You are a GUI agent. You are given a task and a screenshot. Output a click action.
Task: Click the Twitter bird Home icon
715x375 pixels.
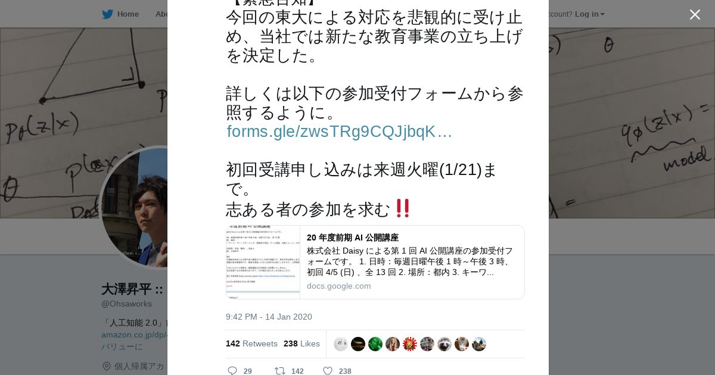point(107,14)
